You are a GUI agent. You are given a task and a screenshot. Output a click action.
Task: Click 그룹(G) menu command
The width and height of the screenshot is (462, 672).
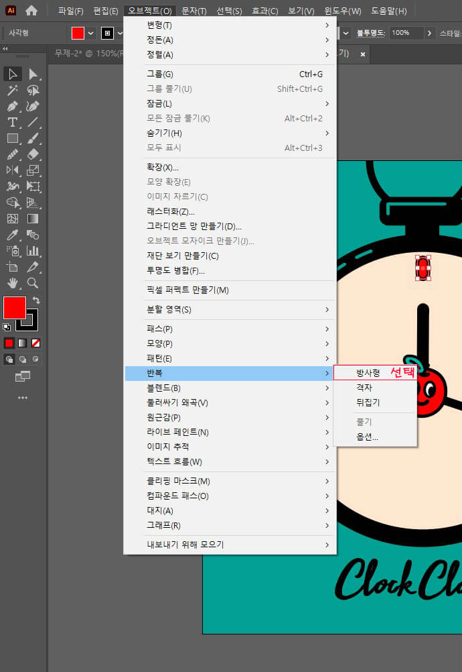(x=230, y=74)
